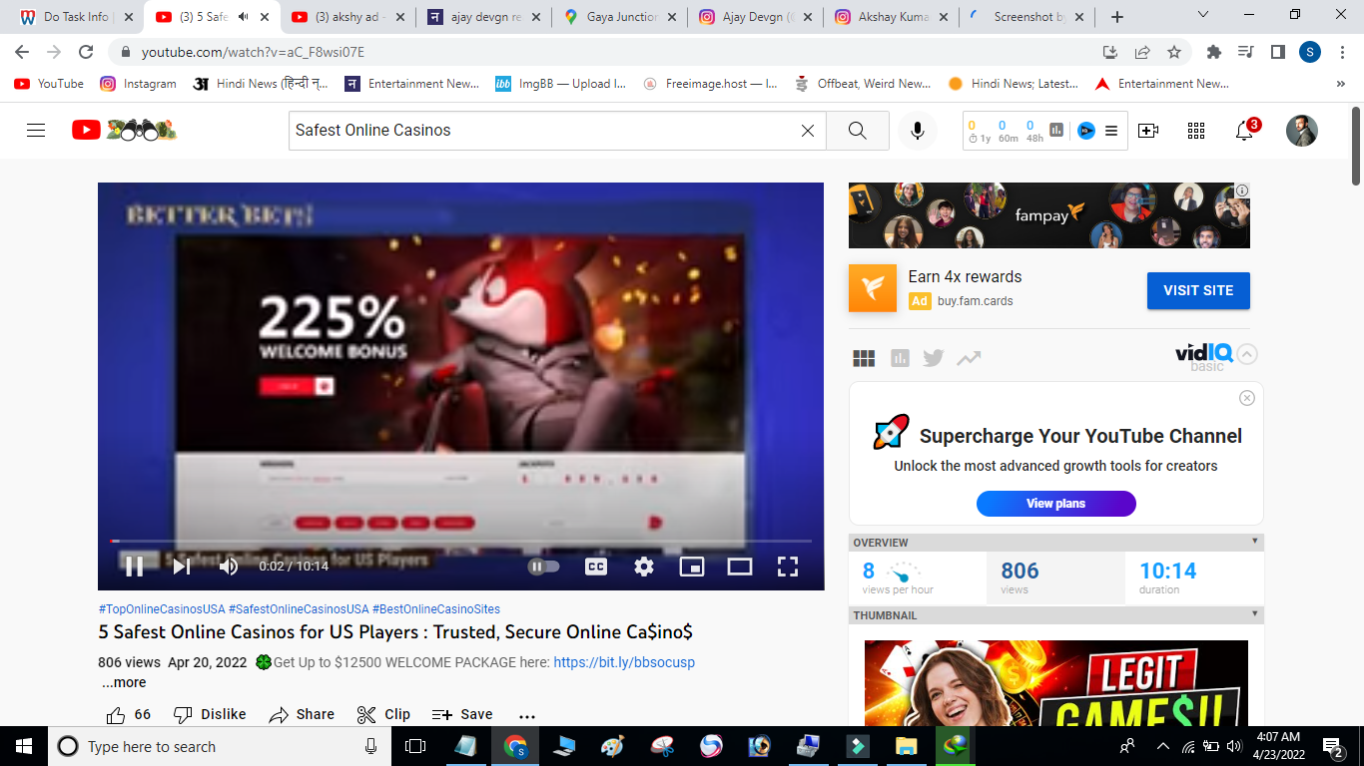
Task: Open the LEGIT GAMES thumbnail preview
Action: [x=1056, y=683]
